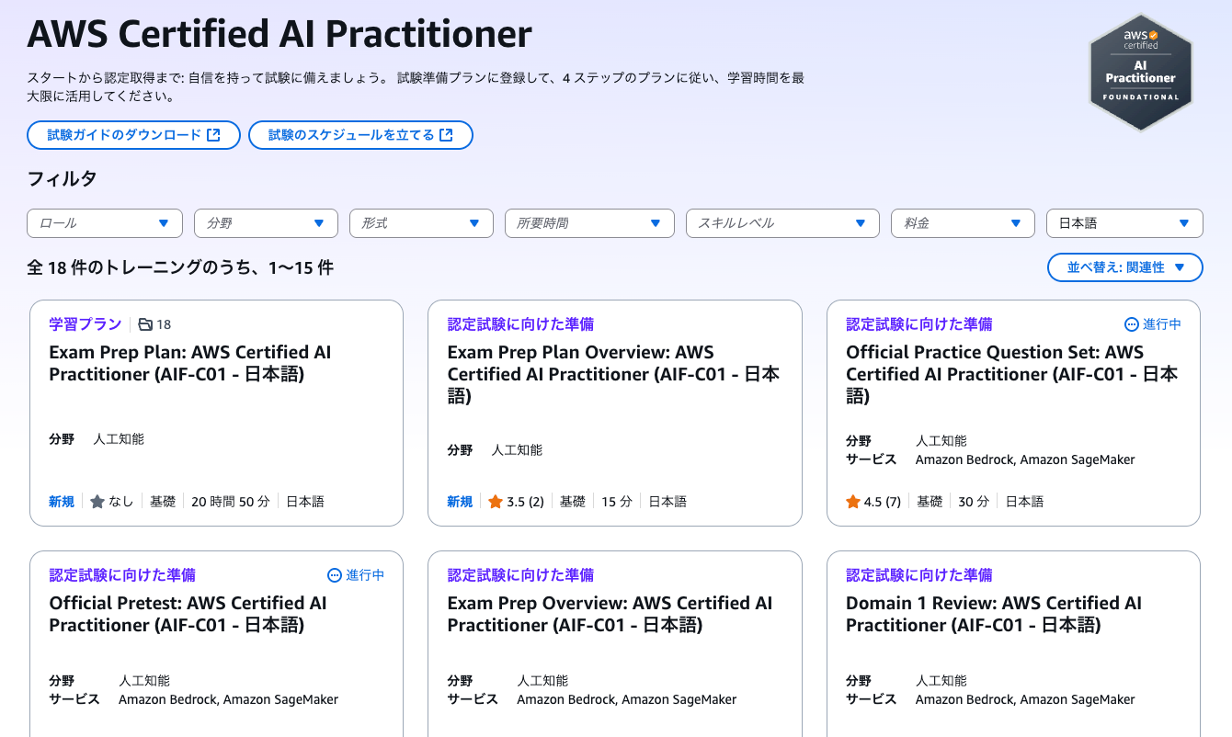Click 新規 badge on Exam Prep Plan card
The height and width of the screenshot is (737, 1232).
pyautogui.click(x=62, y=502)
